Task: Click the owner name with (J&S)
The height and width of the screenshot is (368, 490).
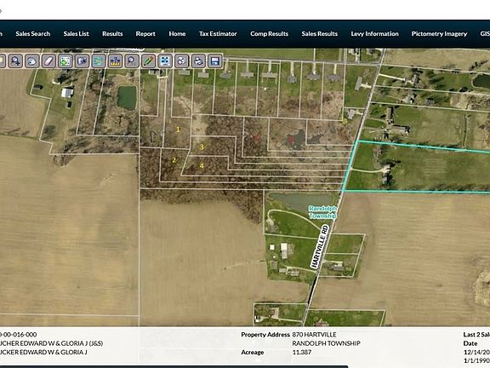Action: 51,343
